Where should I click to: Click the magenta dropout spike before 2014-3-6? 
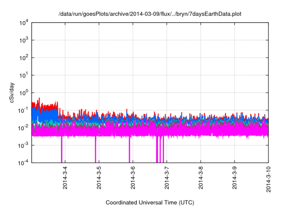click(129, 149)
